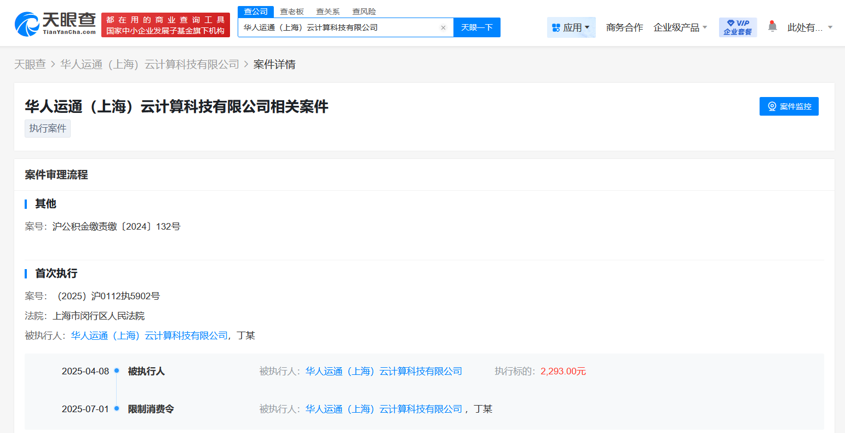Viewport: 845px width, 433px height.
Task: Click the 案件详情 breadcrumb text
Action: point(274,64)
